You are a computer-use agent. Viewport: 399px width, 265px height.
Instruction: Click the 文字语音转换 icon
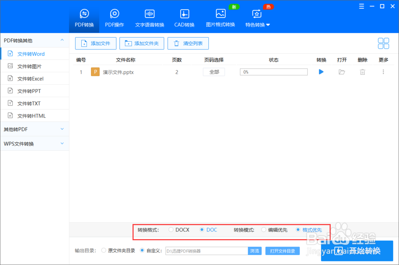click(149, 17)
